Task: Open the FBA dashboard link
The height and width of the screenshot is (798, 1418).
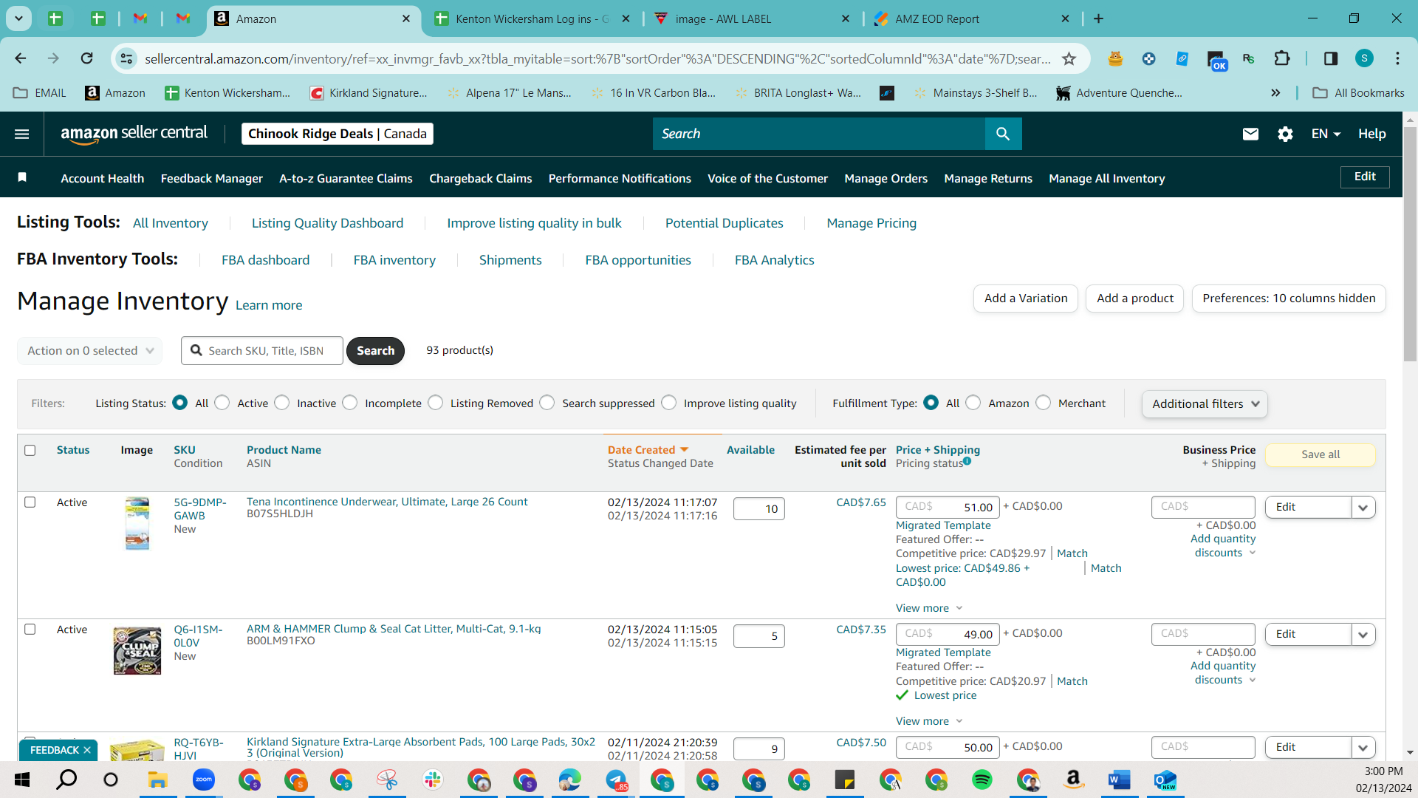Action: click(265, 260)
